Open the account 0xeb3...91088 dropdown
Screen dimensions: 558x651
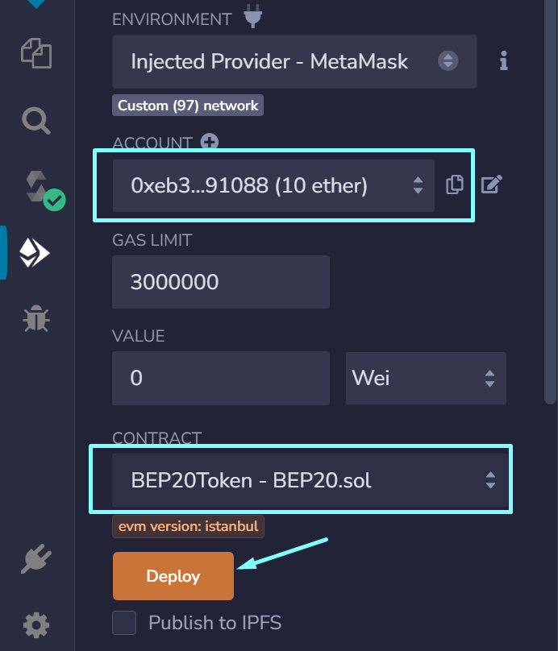click(x=273, y=185)
